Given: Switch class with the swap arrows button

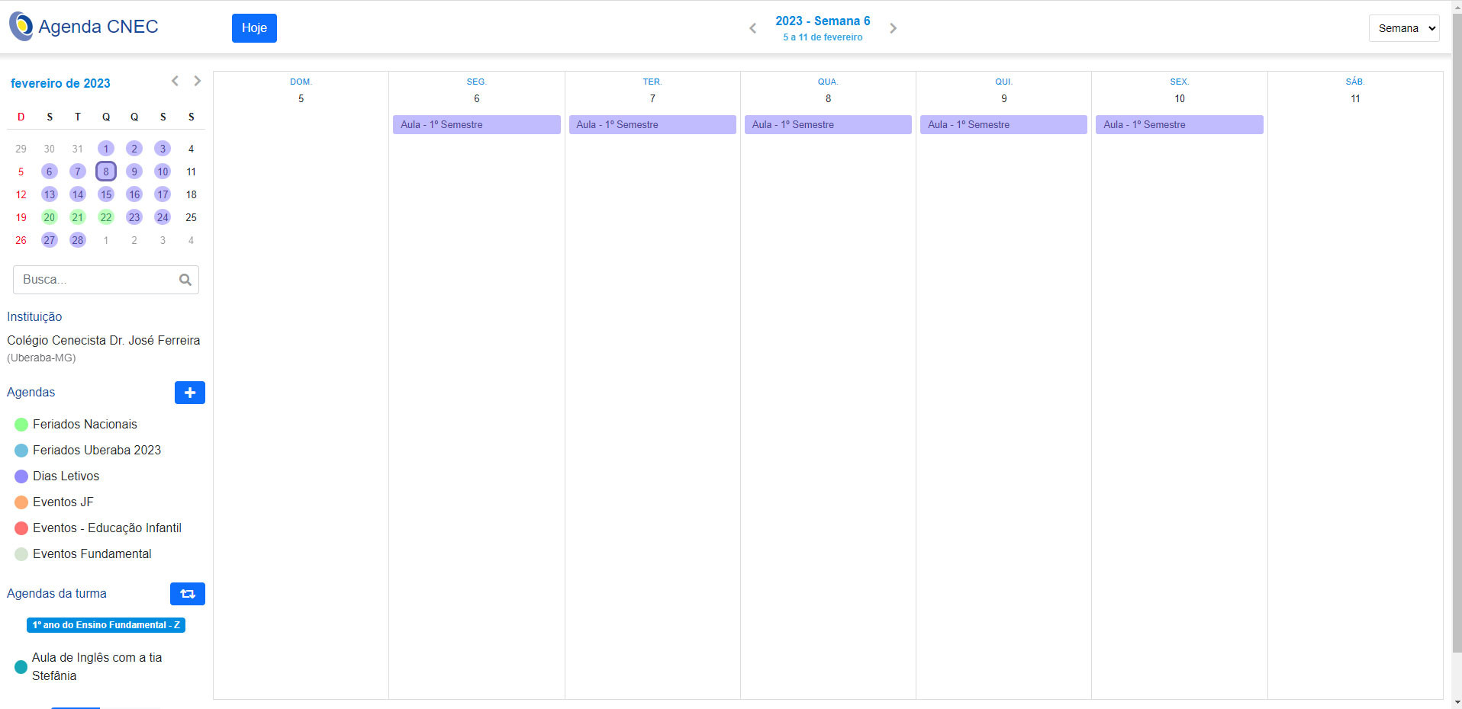Looking at the screenshot, I should click(187, 594).
